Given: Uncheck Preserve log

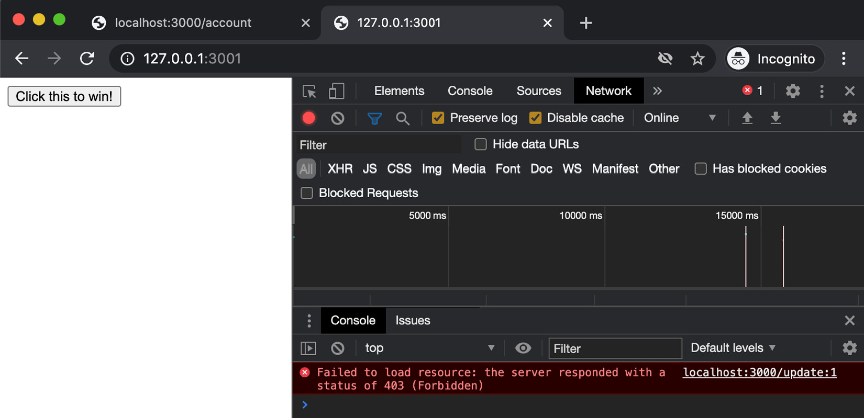Looking at the screenshot, I should point(438,118).
